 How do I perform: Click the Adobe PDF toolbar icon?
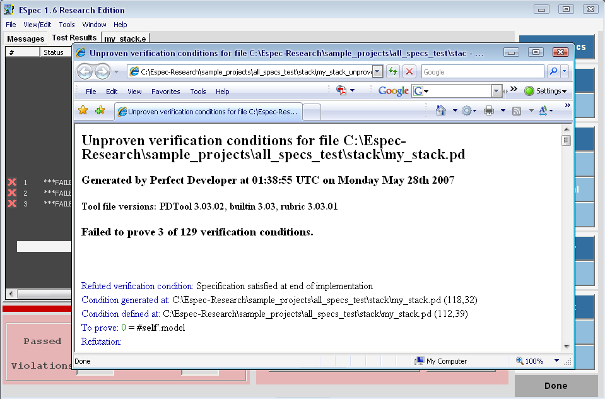pos(341,90)
